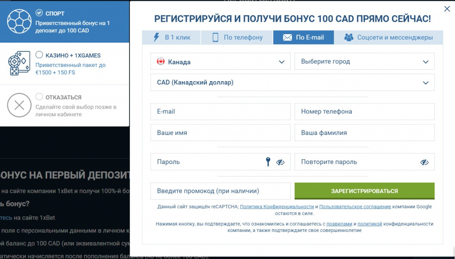Click the ЗАРЕГИСТРИРОВАТЬСЯ button
The image size is (455, 259).
364,191
